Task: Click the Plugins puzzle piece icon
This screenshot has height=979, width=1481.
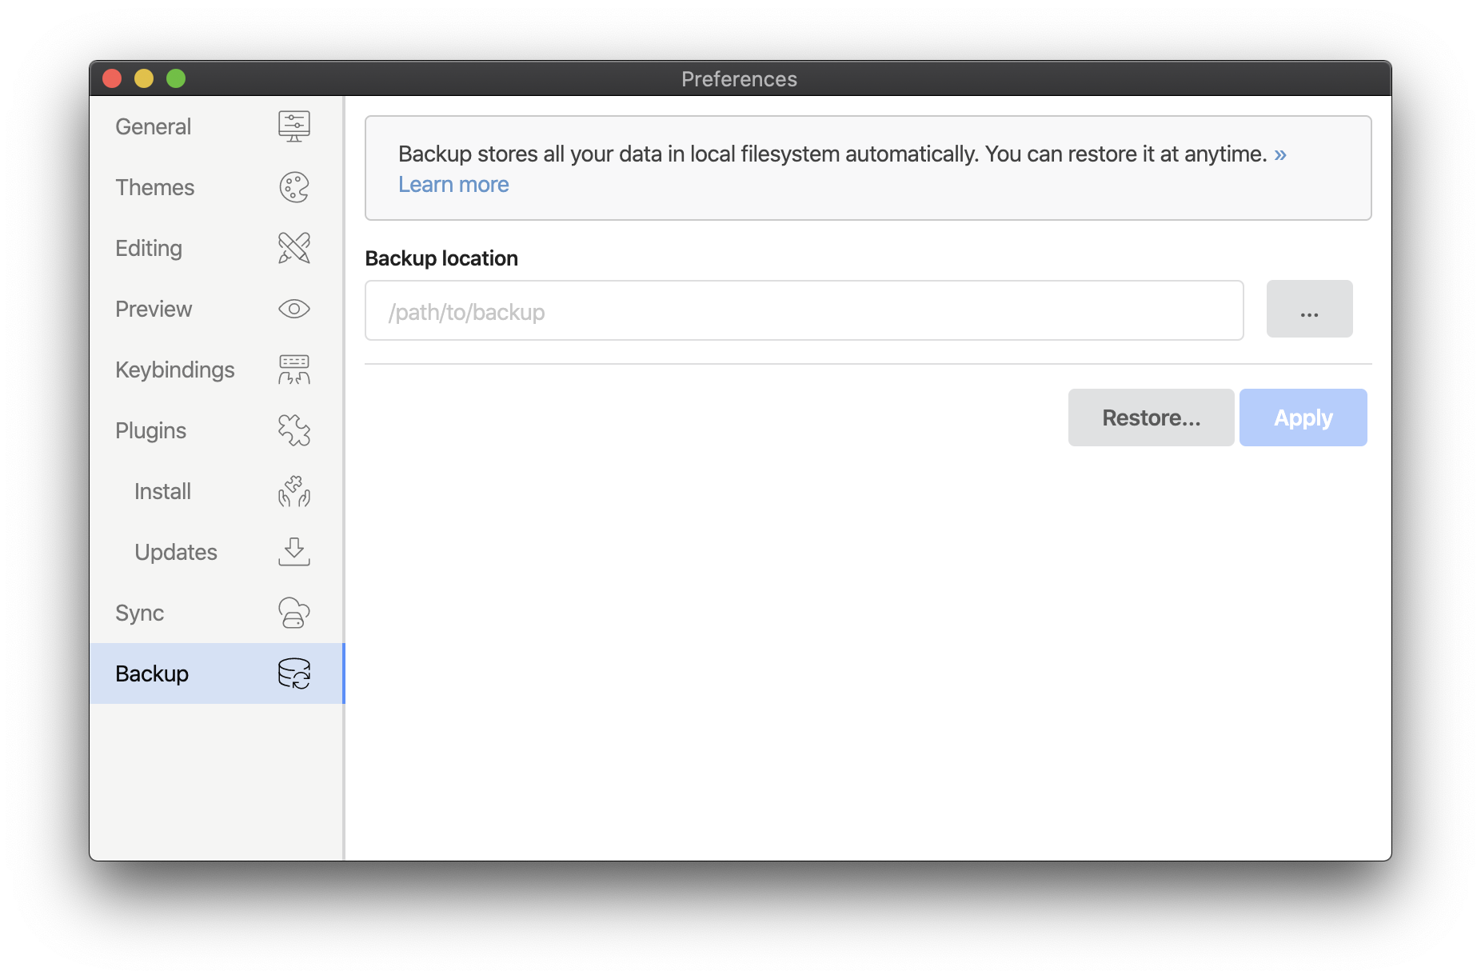Action: tap(293, 430)
